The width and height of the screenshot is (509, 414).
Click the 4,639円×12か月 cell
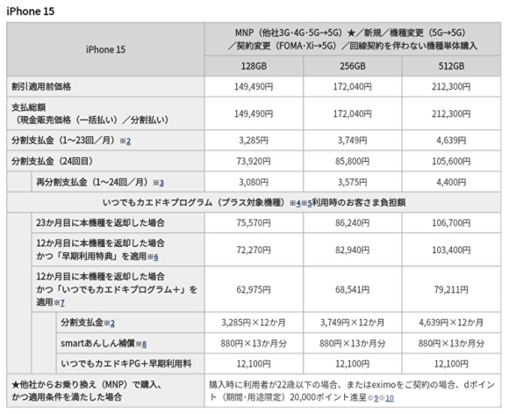click(x=451, y=323)
